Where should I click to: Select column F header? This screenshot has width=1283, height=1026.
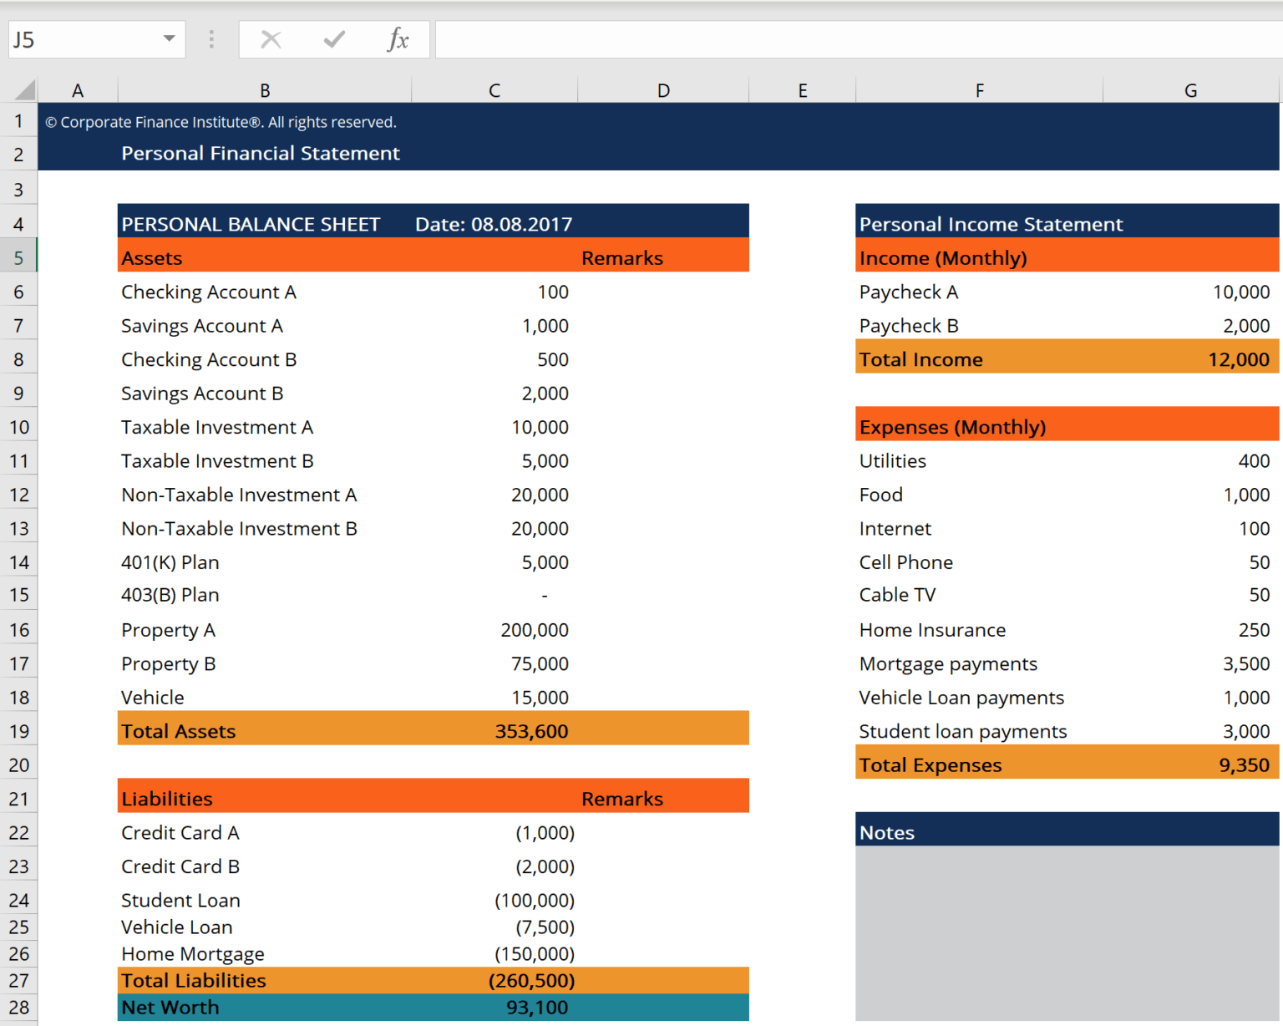(x=979, y=90)
